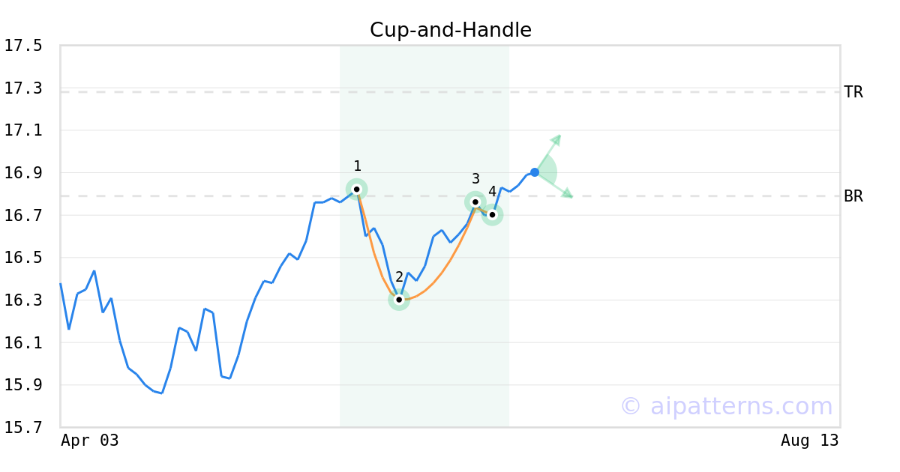This screenshot has height=472, width=900.
Task: Click the aipatterns.com watermark
Action: pyautogui.click(x=726, y=406)
